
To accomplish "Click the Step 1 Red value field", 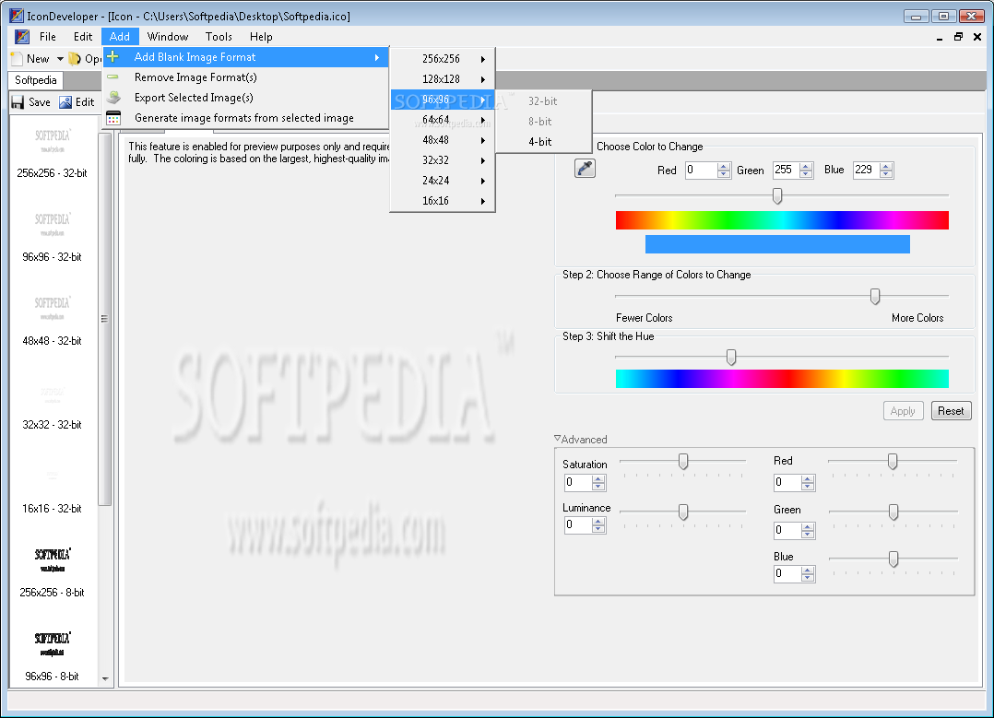I will (701, 170).
